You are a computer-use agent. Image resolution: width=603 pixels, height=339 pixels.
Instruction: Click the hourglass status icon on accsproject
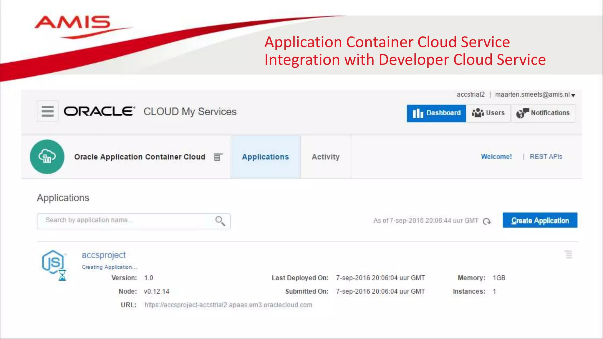[62, 275]
